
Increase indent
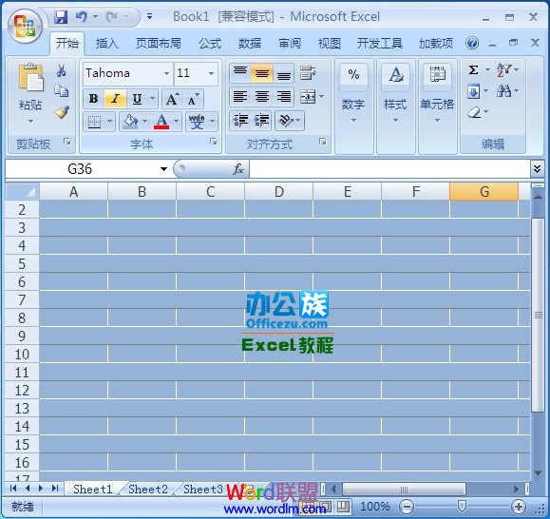pos(261,121)
